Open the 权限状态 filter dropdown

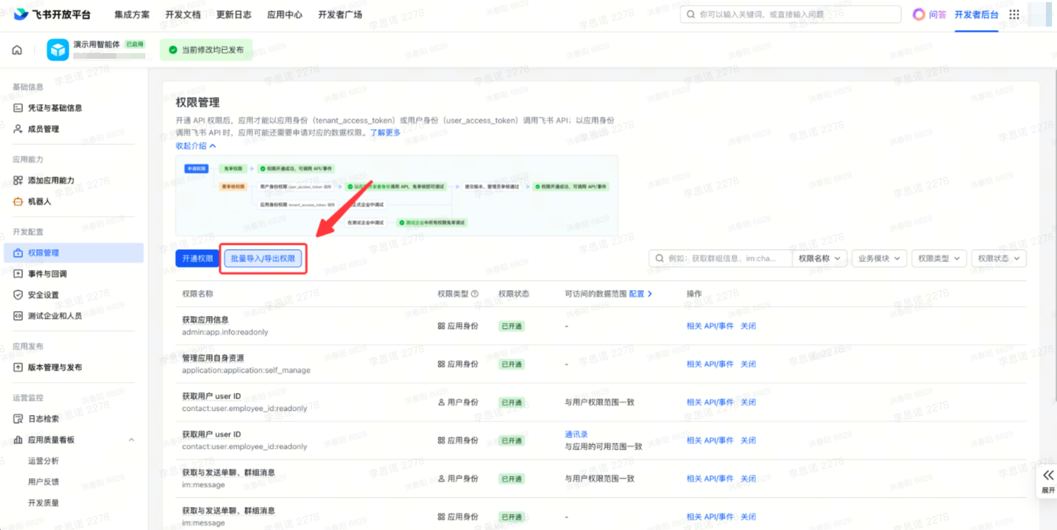tap(998, 259)
